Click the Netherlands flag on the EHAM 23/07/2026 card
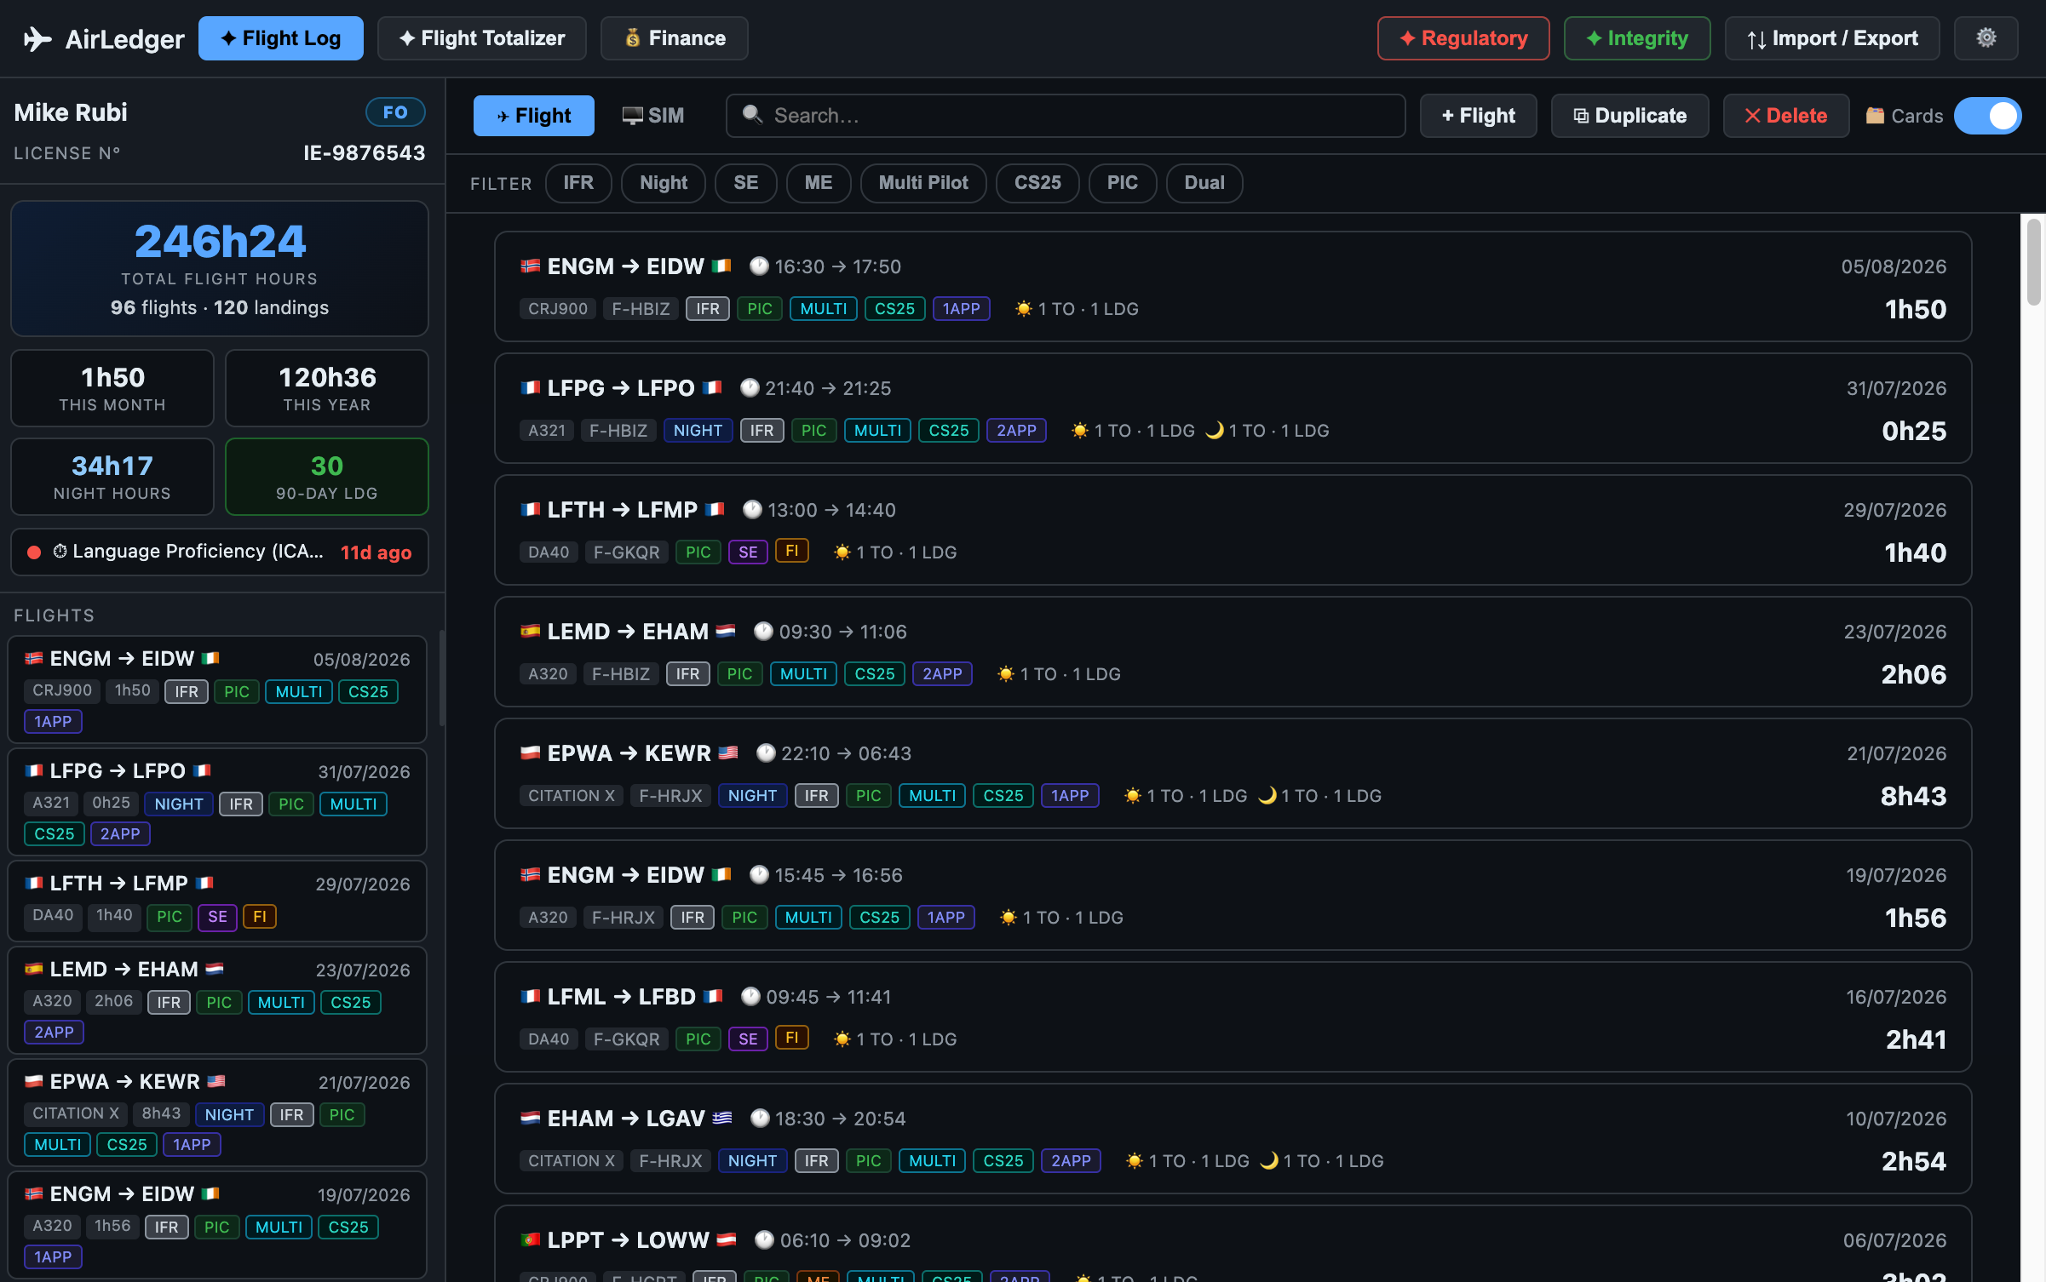This screenshot has width=2046, height=1282. 725,632
